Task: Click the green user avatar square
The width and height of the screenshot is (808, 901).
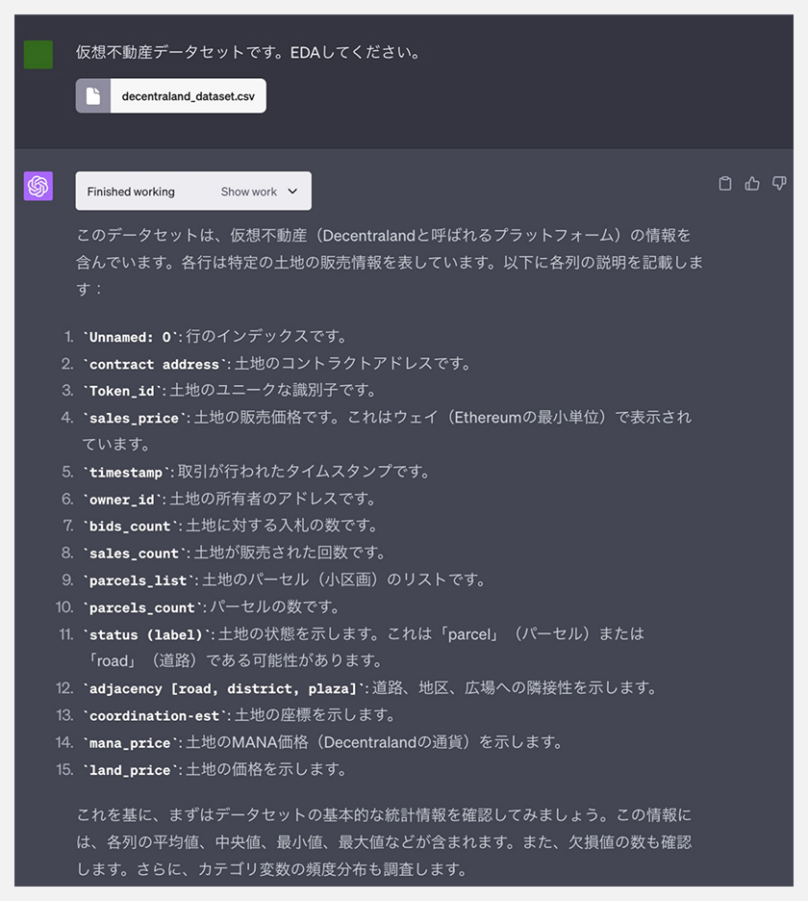Action: (x=38, y=55)
